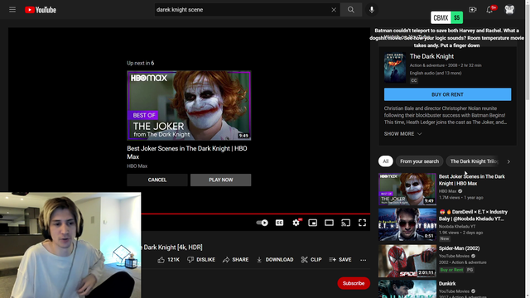Screen dimensions: 530x298
Task: Open the DareDevil × E.T video title
Action: (473, 215)
